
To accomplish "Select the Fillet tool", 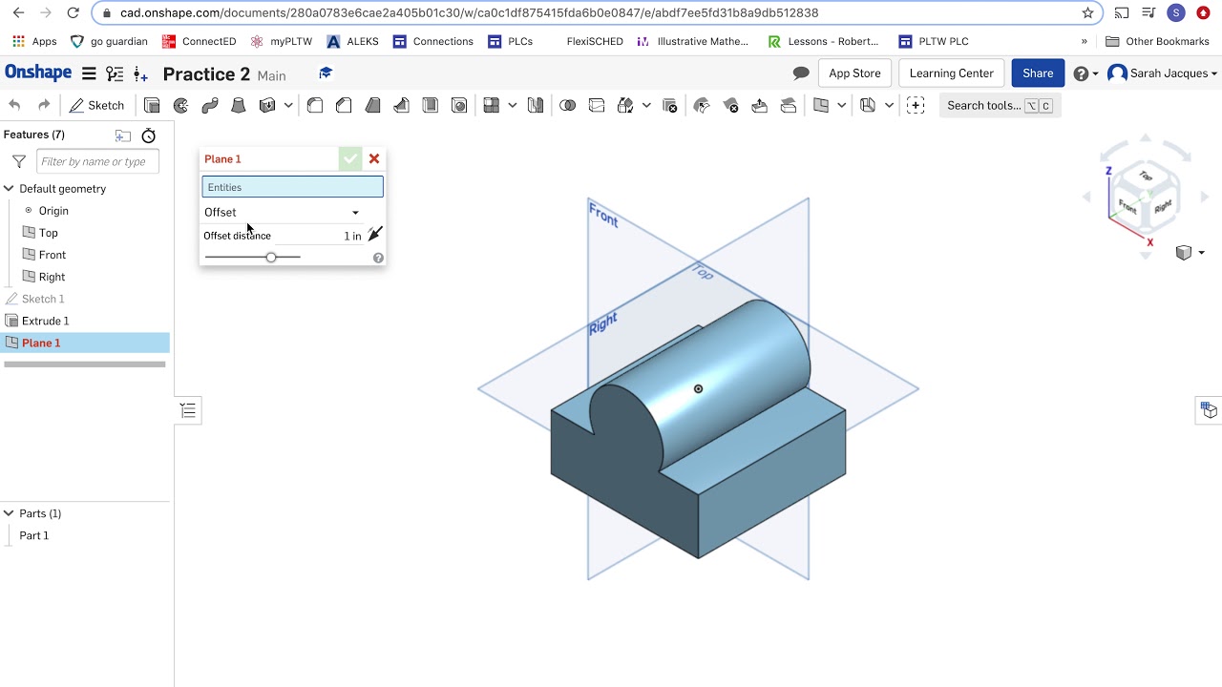I will 315,106.
